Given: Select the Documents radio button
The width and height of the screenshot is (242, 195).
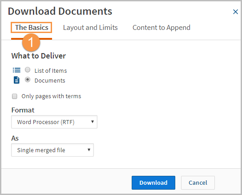Looking at the screenshot, I should coord(28,80).
